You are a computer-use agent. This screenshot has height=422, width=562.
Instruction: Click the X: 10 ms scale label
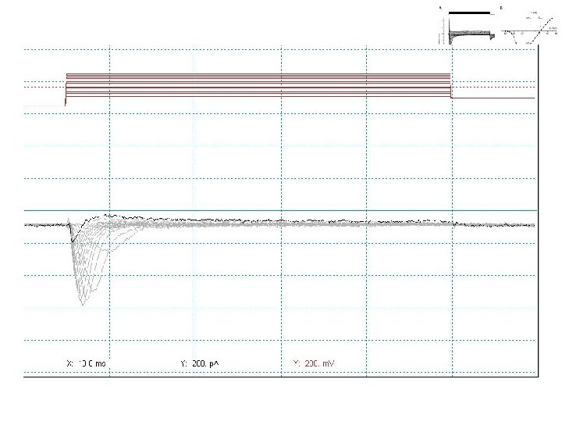tap(86, 363)
